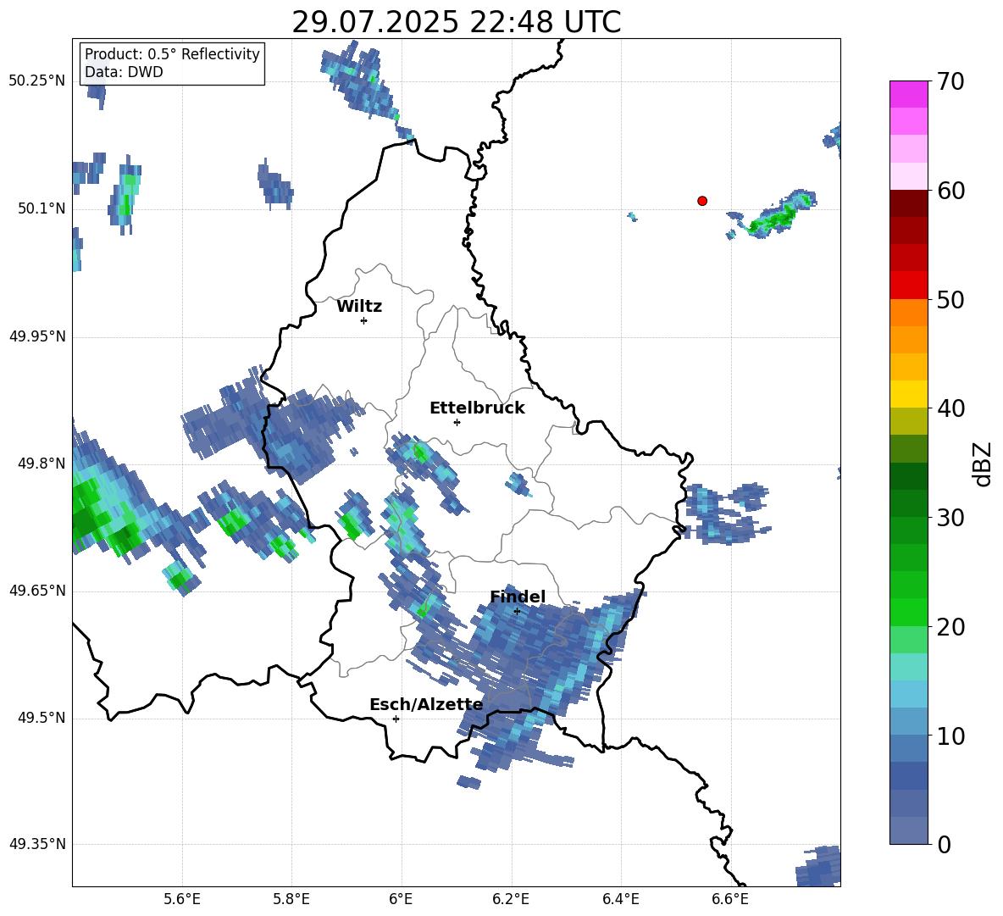1003x916 pixels.
Task: Click the 6.4°E longitude label
Action: pyautogui.click(x=620, y=899)
